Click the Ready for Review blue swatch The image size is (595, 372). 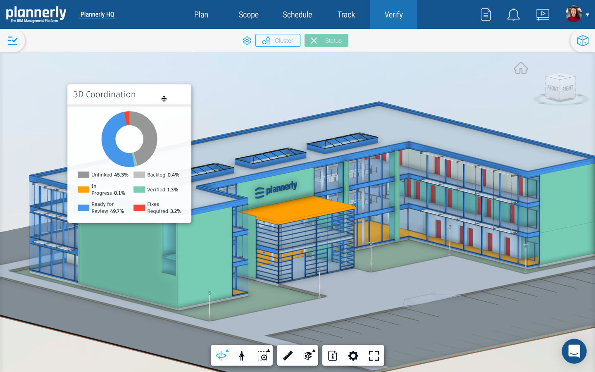[x=83, y=207]
